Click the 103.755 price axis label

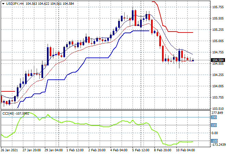pyautogui.click(x=218, y=98)
